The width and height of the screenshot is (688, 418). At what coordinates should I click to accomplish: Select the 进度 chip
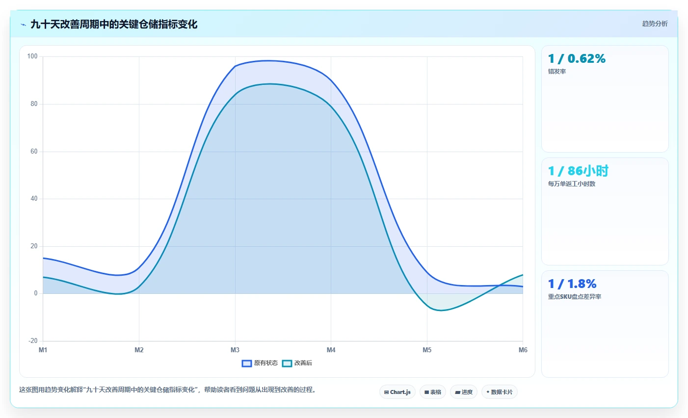[x=464, y=392]
